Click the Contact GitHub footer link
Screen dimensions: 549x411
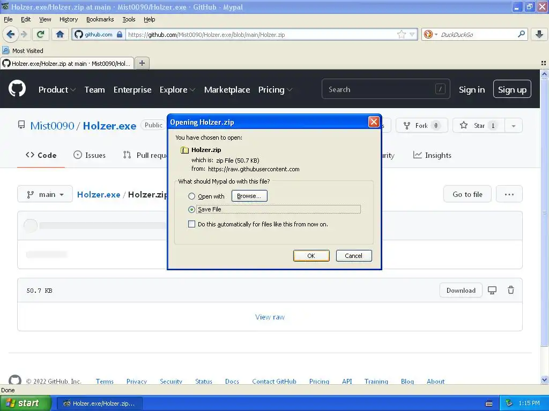click(274, 381)
